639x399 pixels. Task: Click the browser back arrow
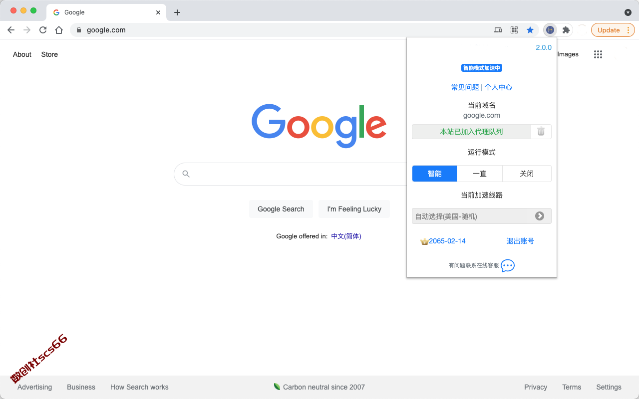11,30
